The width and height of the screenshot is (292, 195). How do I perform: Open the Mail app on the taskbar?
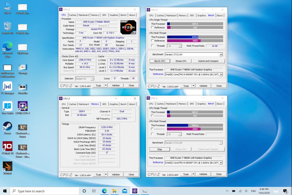125,191
